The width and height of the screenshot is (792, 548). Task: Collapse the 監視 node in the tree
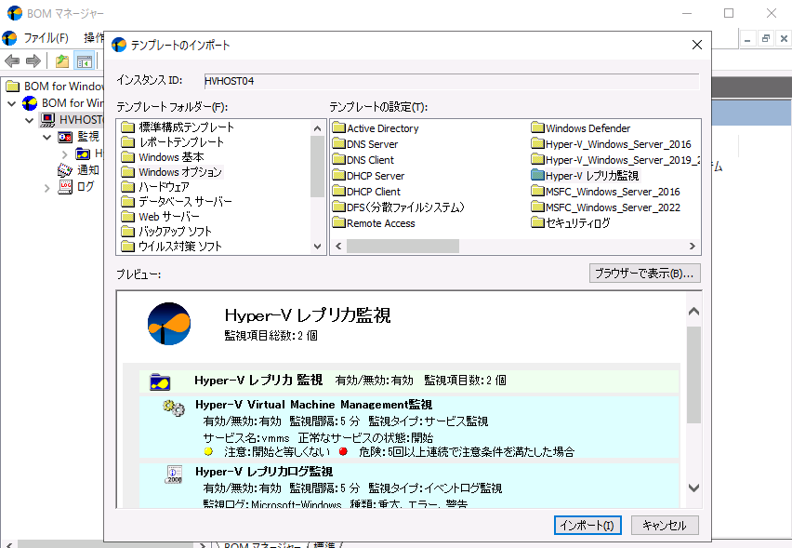coord(47,137)
